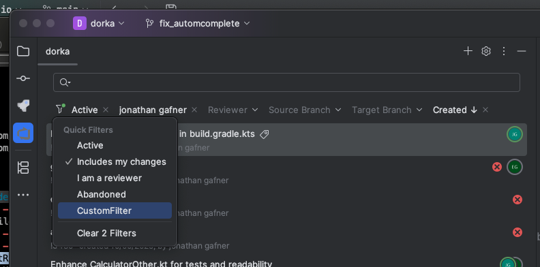Viewport: 540px width, 267px height.
Task: Click the branch icon beside fix_automcomplete
Action: 149,23
